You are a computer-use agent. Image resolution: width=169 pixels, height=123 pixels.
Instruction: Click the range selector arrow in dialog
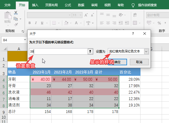pyautogui.click(x=90, y=51)
